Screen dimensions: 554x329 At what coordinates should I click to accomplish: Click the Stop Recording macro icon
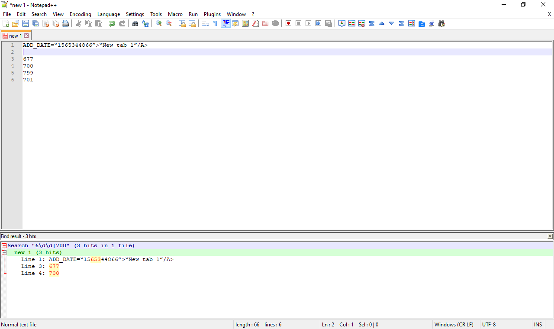tap(299, 23)
